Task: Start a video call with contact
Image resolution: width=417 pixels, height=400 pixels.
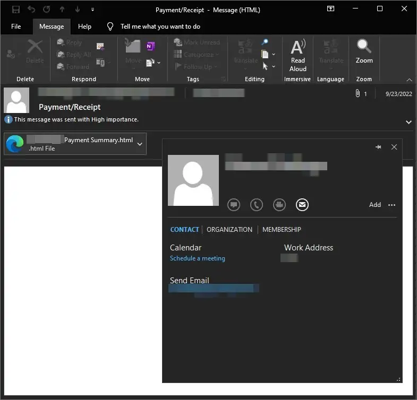Action: pyautogui.click(x=279, y=205)
